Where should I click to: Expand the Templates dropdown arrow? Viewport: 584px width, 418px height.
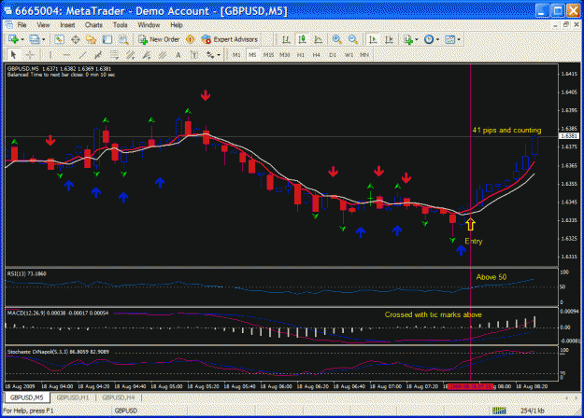pos(459,39)
